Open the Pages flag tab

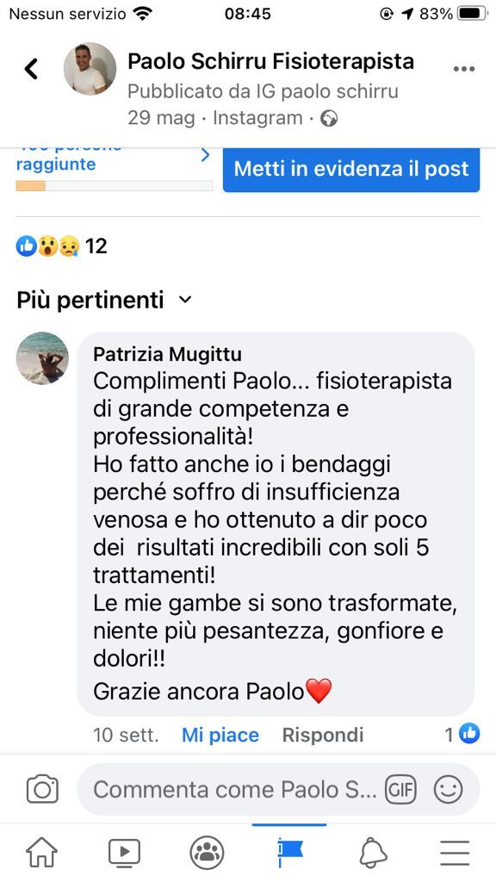coord(289,852)
